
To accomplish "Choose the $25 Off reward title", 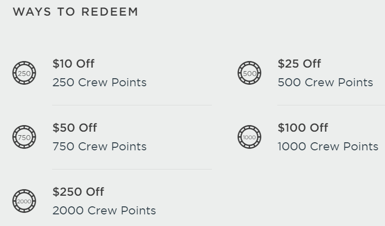I will (x=299, y=64).
